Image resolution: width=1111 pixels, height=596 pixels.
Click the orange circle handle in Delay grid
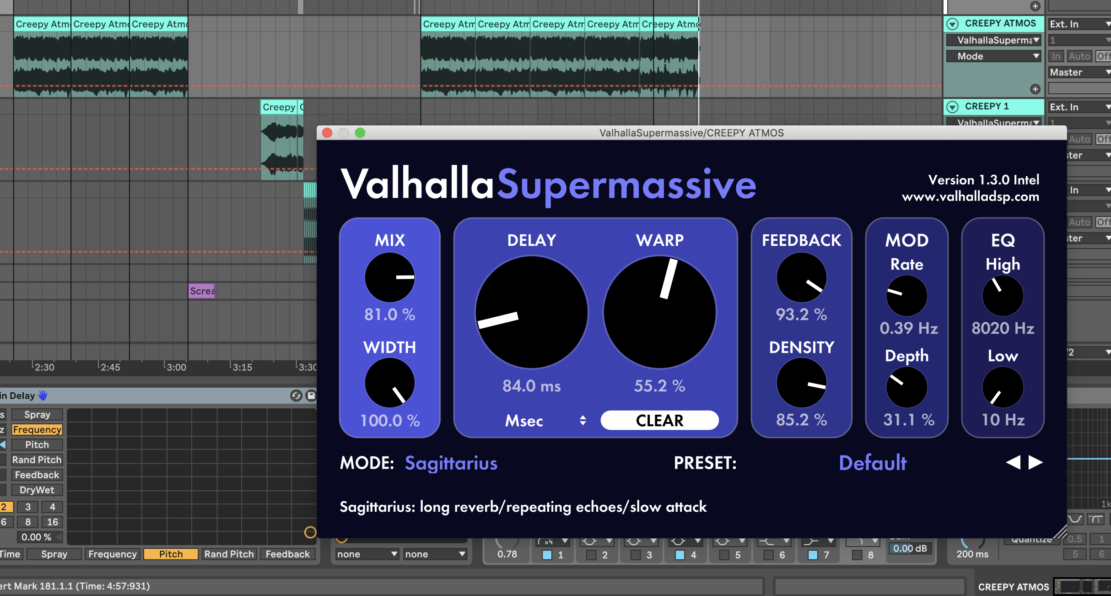(x=310, y=532)
